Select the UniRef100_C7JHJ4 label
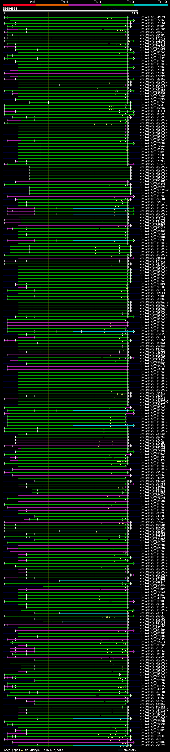 click(152, 440)
